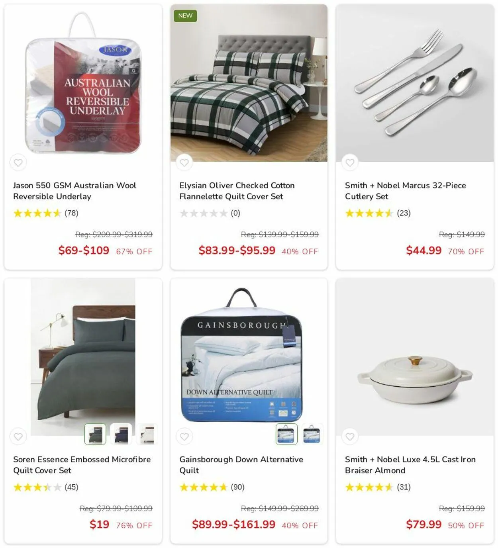Add Jason Wool Underlay to wishlist
498x548 pixels.
tap(18, 162)
